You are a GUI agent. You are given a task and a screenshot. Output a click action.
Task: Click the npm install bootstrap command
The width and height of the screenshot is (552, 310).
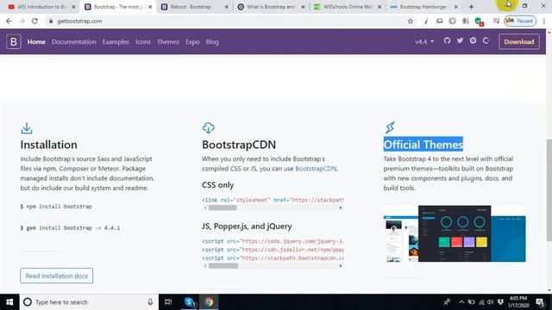(x=56, y=207)
